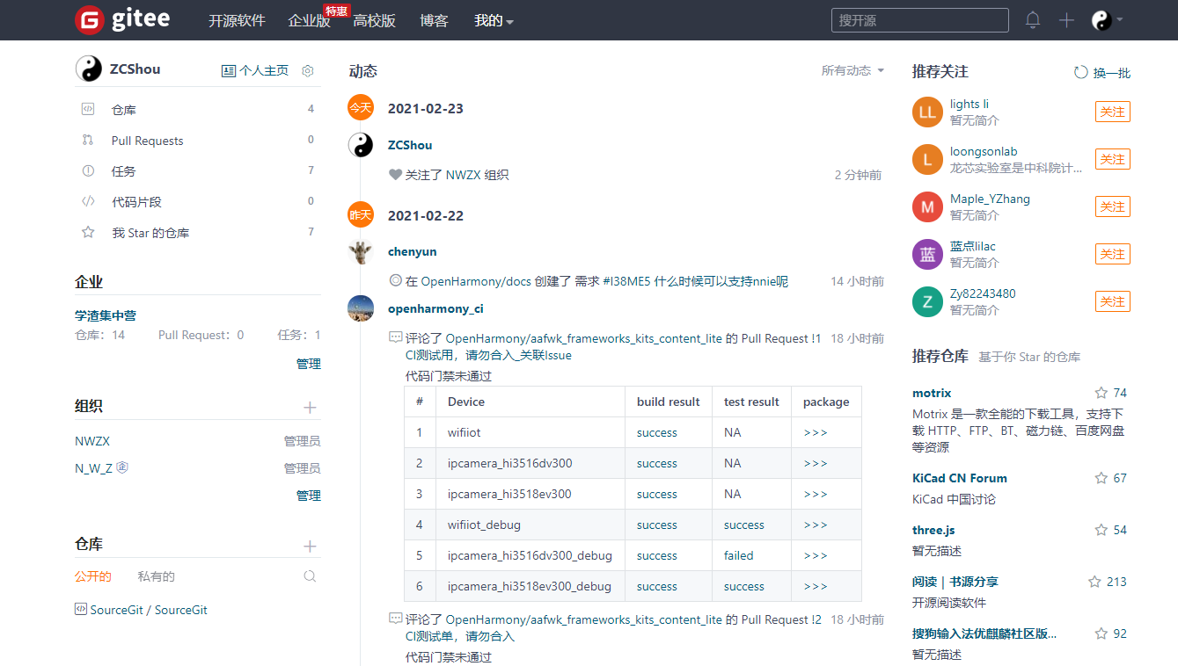Open the notifications bell icon

[x=1032, y=19]
